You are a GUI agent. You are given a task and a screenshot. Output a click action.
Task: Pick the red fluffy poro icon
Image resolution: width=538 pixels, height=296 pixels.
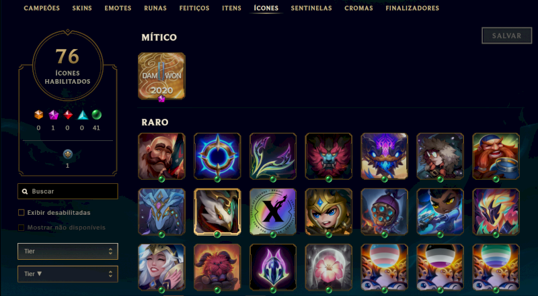tap(217, 267)
